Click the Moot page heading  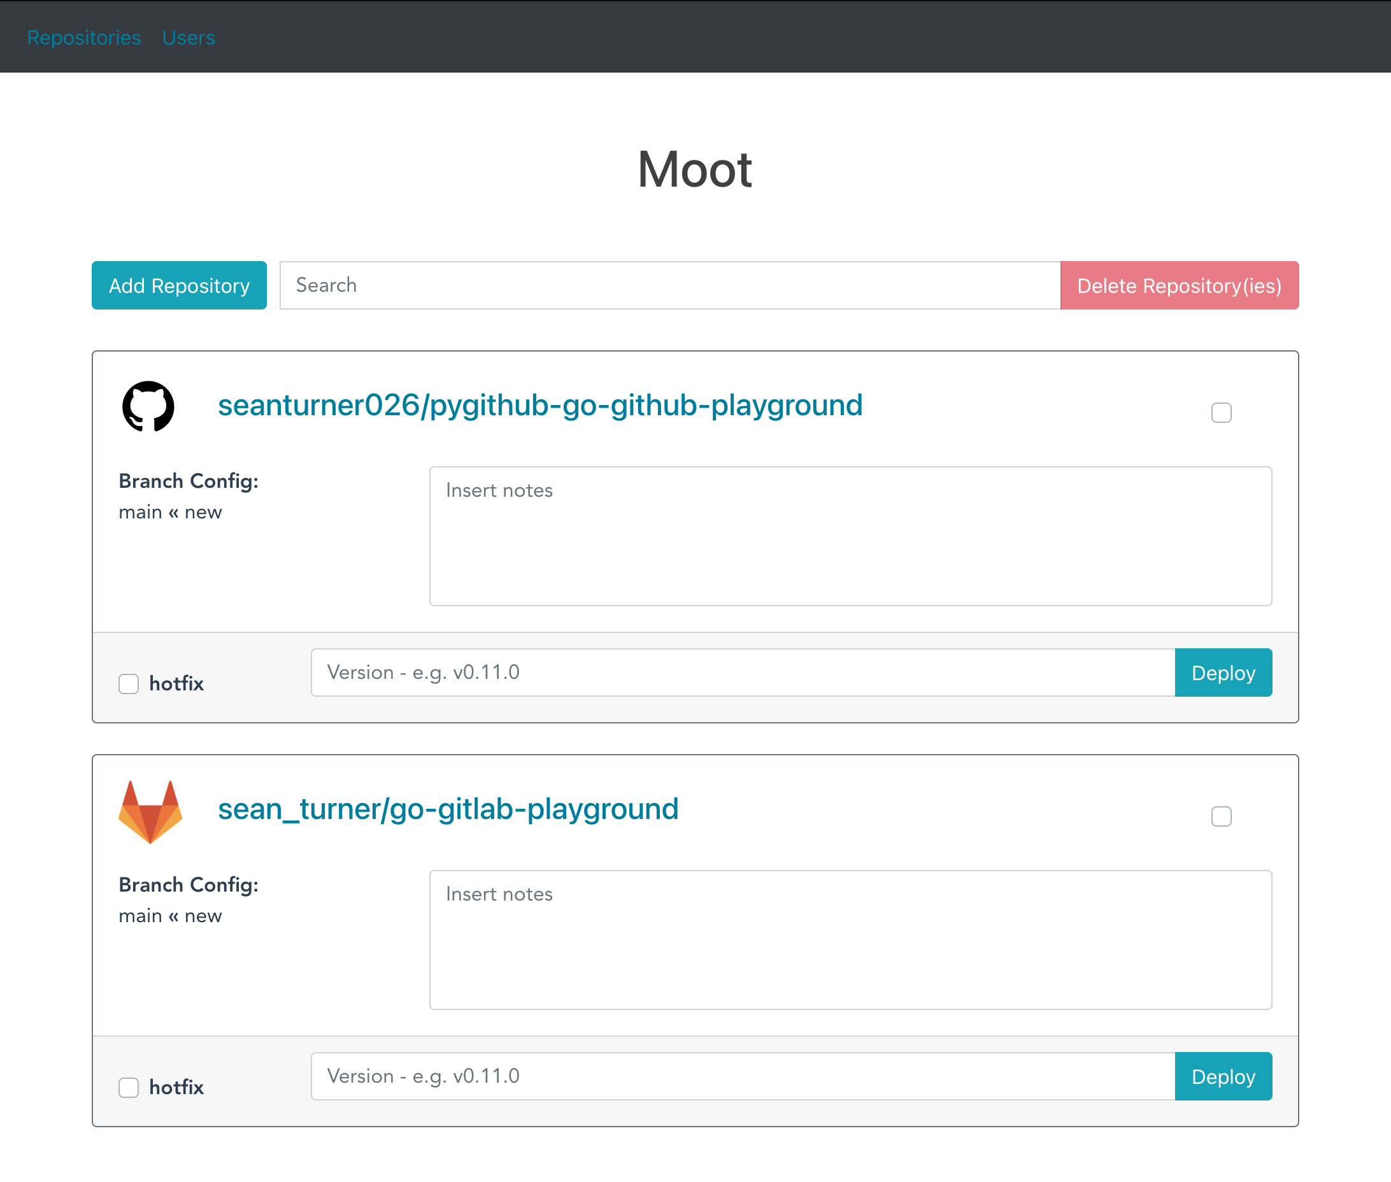pyautogui.click(x=695, y=169)
